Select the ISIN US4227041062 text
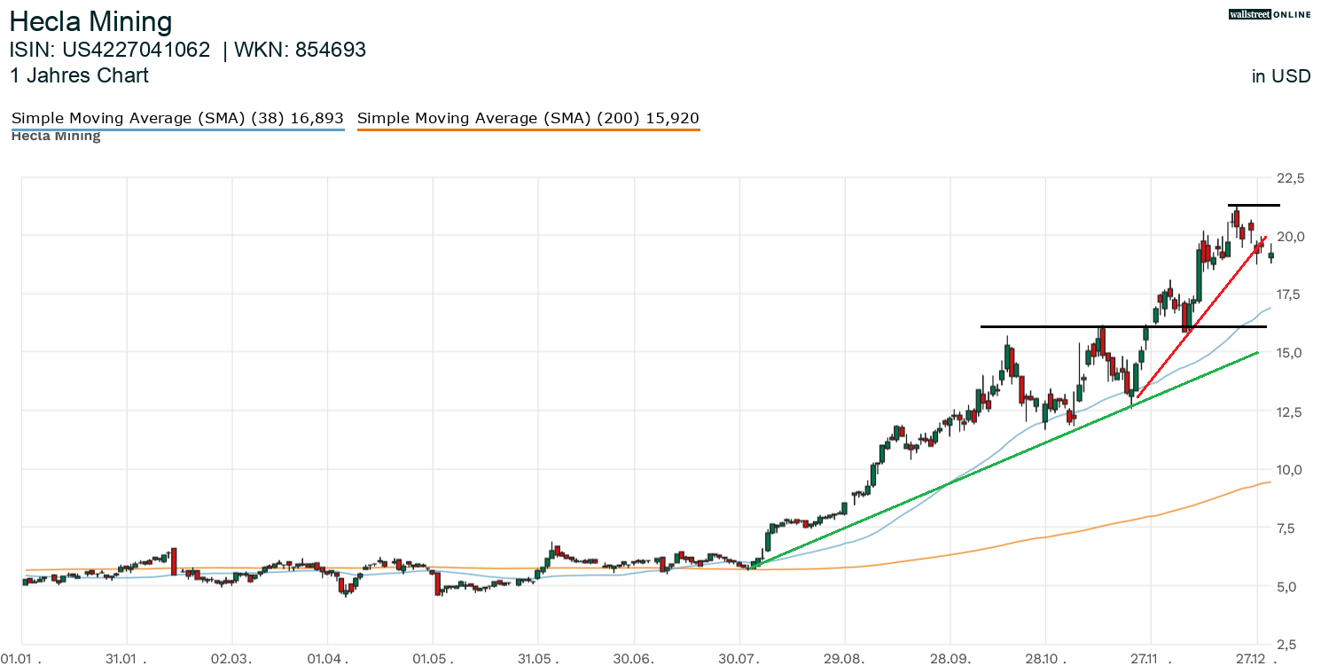The image size is (1321, 666). [110, 50]
